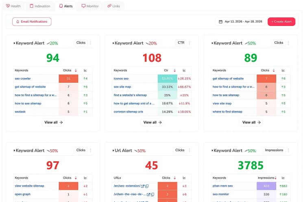The image size is (305, 202).
Task: Expand the Keyword Alert 3785 card arrow
Action: (x=212, y=150)
